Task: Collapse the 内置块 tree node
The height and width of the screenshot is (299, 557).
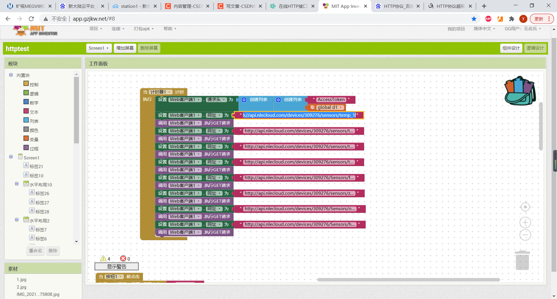Action: (11, 75)
